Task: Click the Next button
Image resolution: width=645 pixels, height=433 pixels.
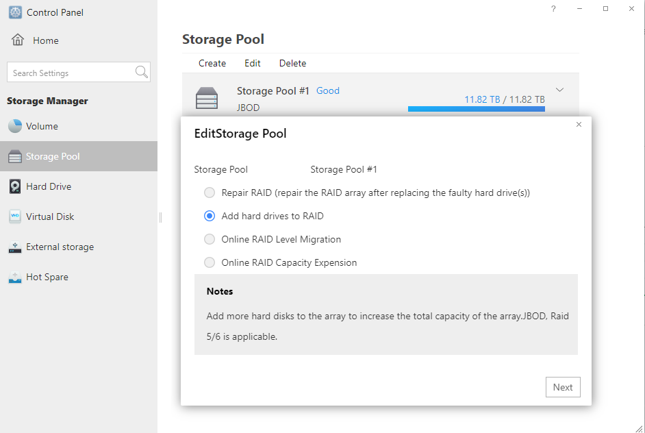Action: (563, 387)
